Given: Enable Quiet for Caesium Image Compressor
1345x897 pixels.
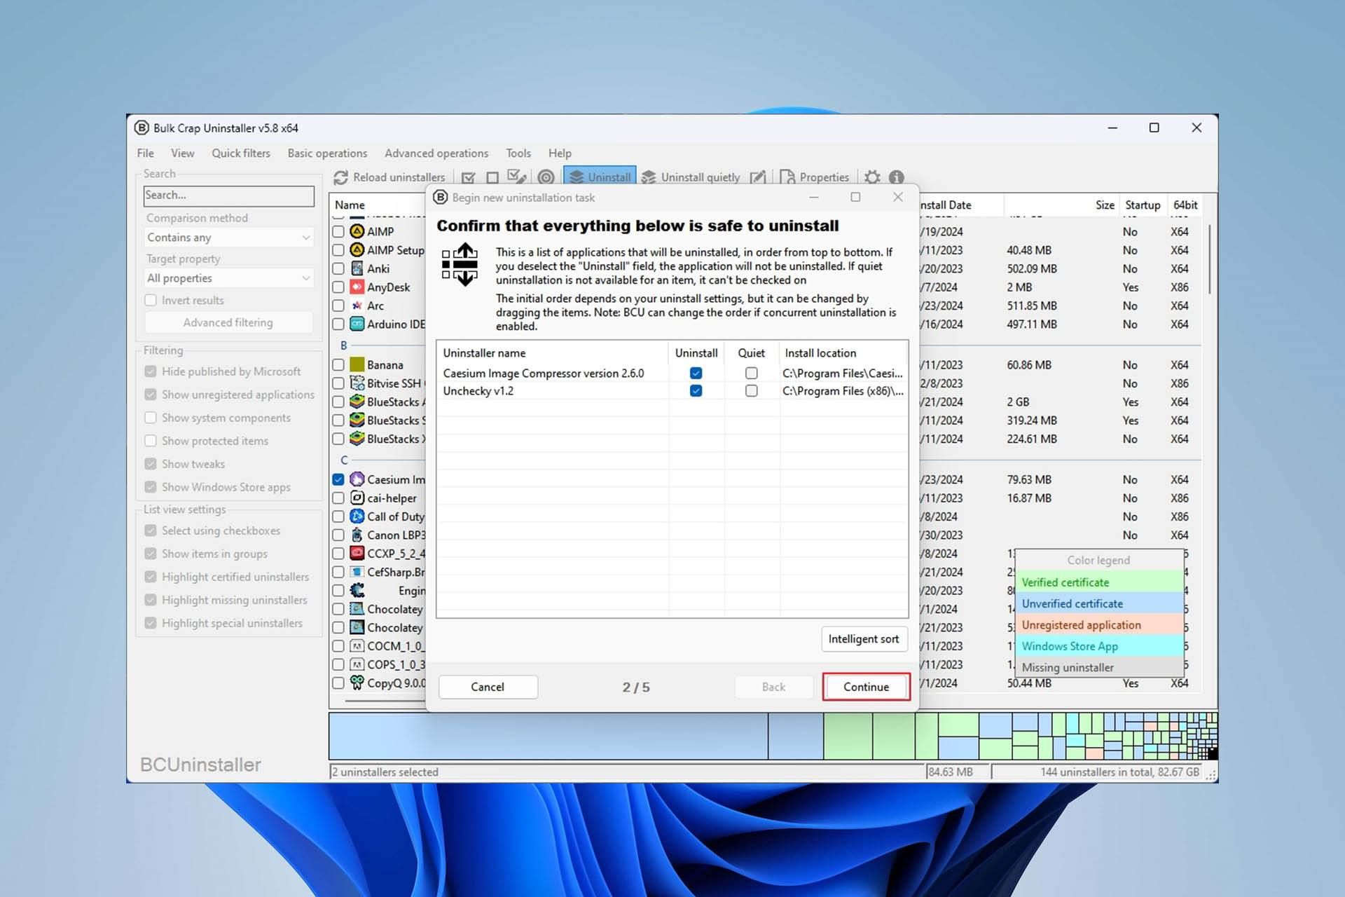Looking at the screenshot, I should [752, 373].
